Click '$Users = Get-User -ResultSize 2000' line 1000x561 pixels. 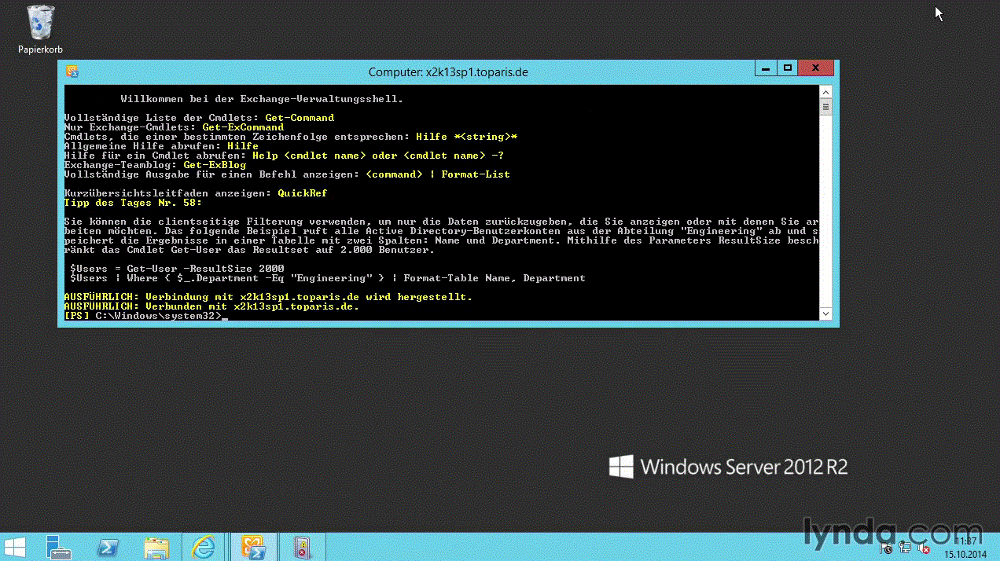(x=177, y=269)
